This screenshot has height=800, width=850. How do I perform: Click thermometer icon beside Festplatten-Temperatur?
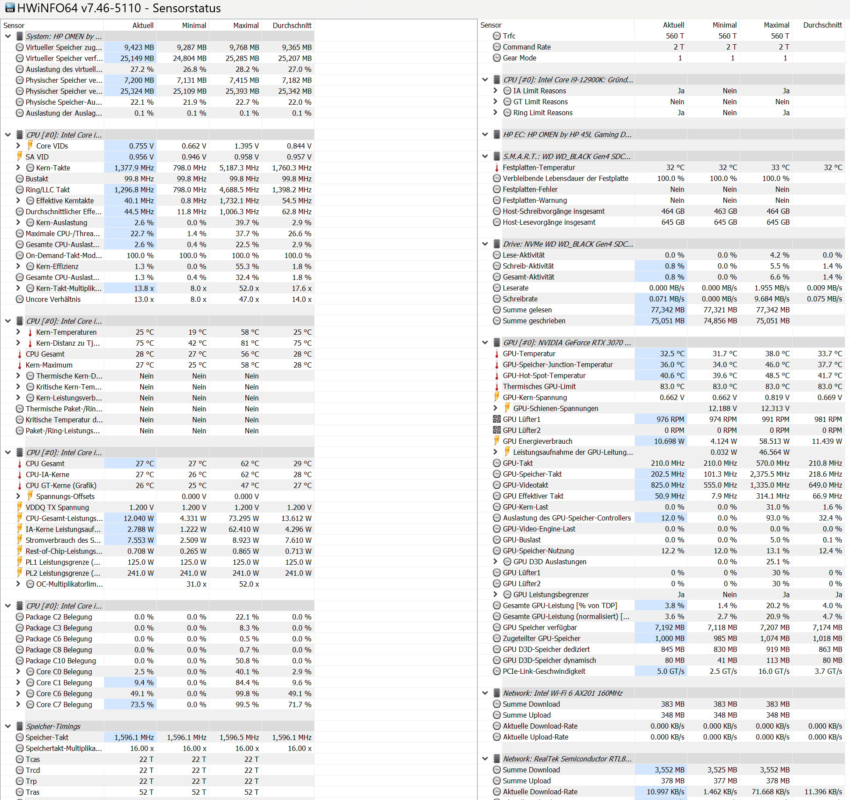496,167
